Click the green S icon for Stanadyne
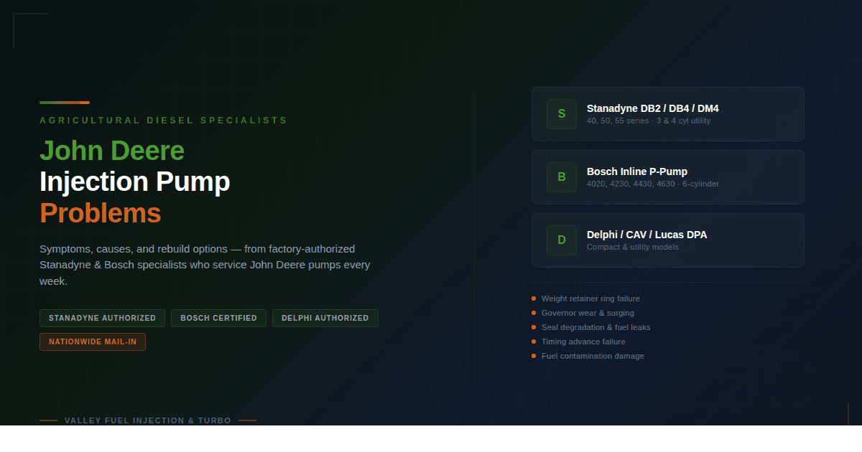 click(x=561, y=114)
